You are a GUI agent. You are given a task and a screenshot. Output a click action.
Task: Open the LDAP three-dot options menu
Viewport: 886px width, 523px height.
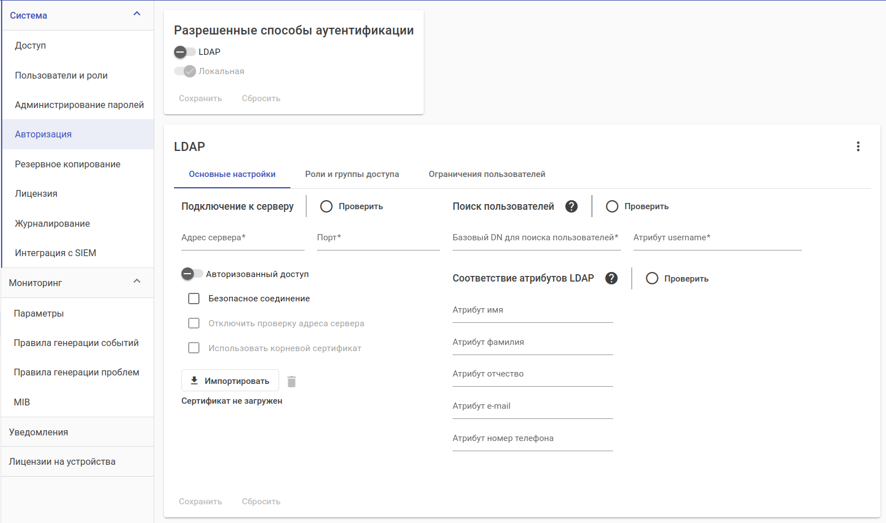point(858,146)
